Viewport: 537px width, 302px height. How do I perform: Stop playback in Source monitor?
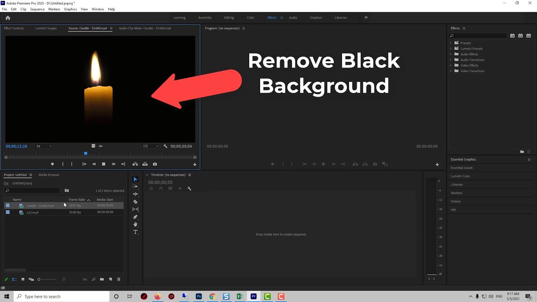104,164
